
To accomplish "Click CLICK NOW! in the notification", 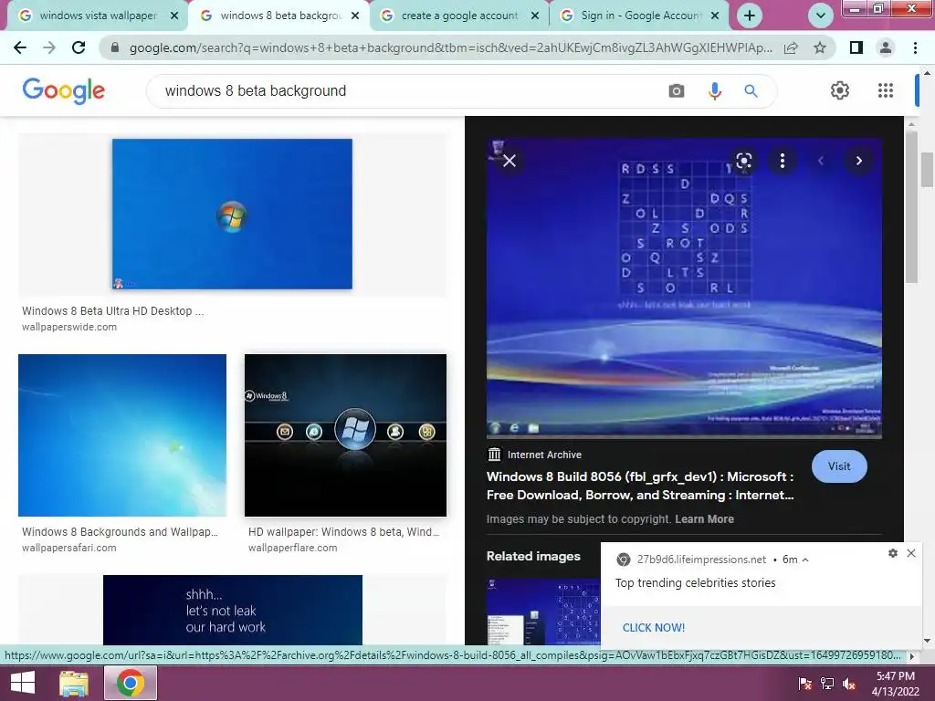I will 654,628.
